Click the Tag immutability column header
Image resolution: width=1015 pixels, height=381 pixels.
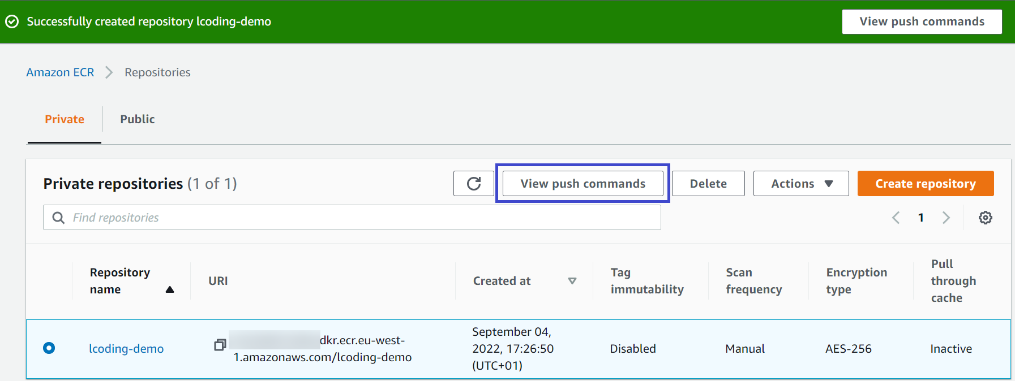click(647, 281)
